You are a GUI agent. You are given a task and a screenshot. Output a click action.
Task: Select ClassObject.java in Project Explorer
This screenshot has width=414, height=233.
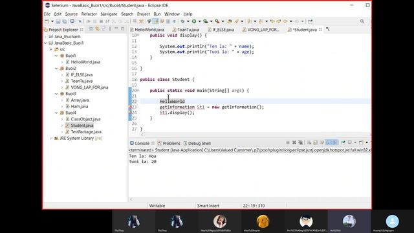(83, 119)
